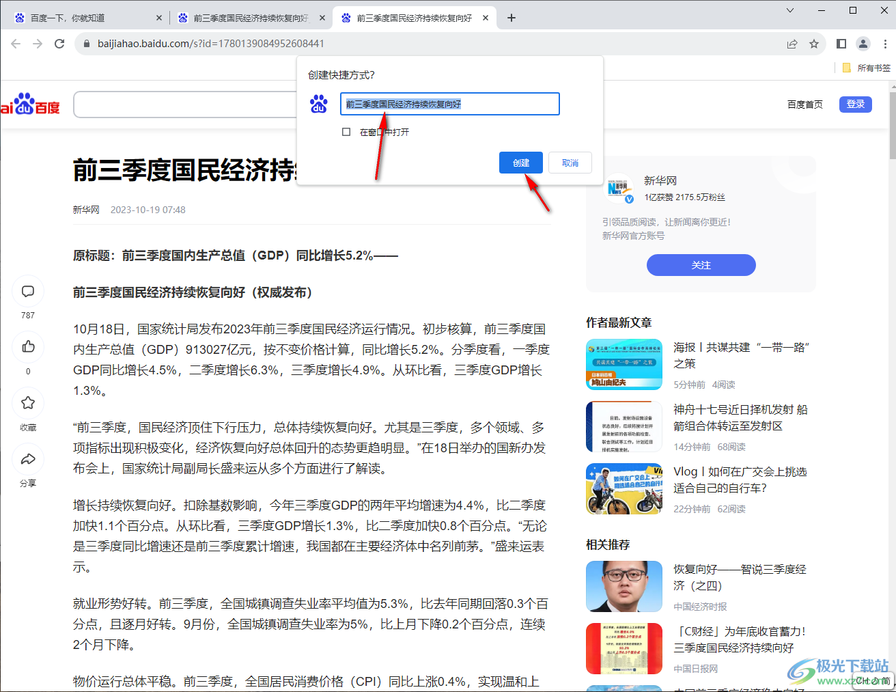Click the comment count 787
Screen dimensions: 896x692
click(x=28, y=315)
